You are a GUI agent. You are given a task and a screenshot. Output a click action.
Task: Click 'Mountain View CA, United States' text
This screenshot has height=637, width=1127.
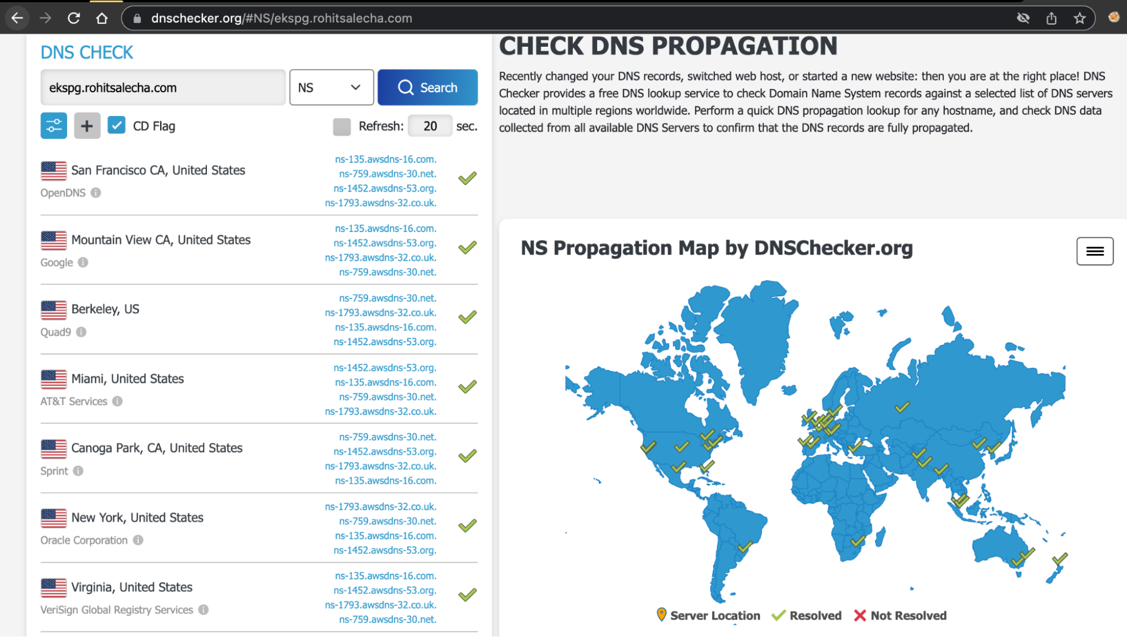click(x=161, y=239)
